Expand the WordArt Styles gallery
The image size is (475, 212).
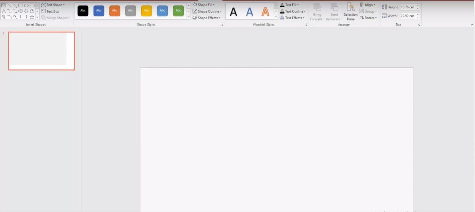click(276, 17)
